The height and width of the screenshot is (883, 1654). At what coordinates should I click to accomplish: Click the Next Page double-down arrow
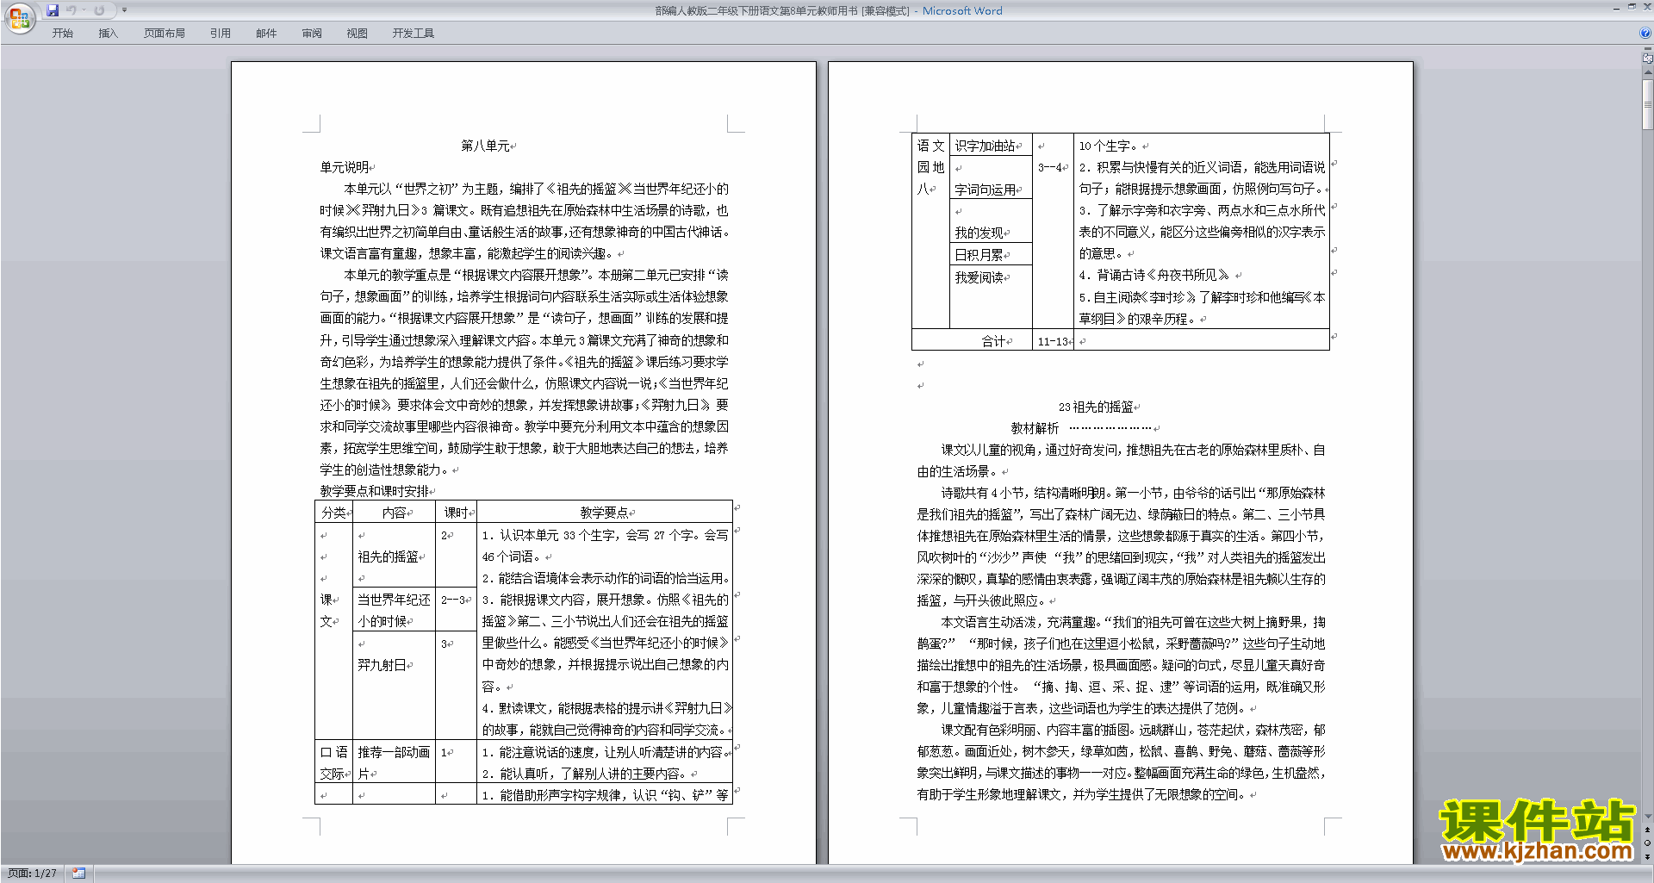pos(1647,856)
